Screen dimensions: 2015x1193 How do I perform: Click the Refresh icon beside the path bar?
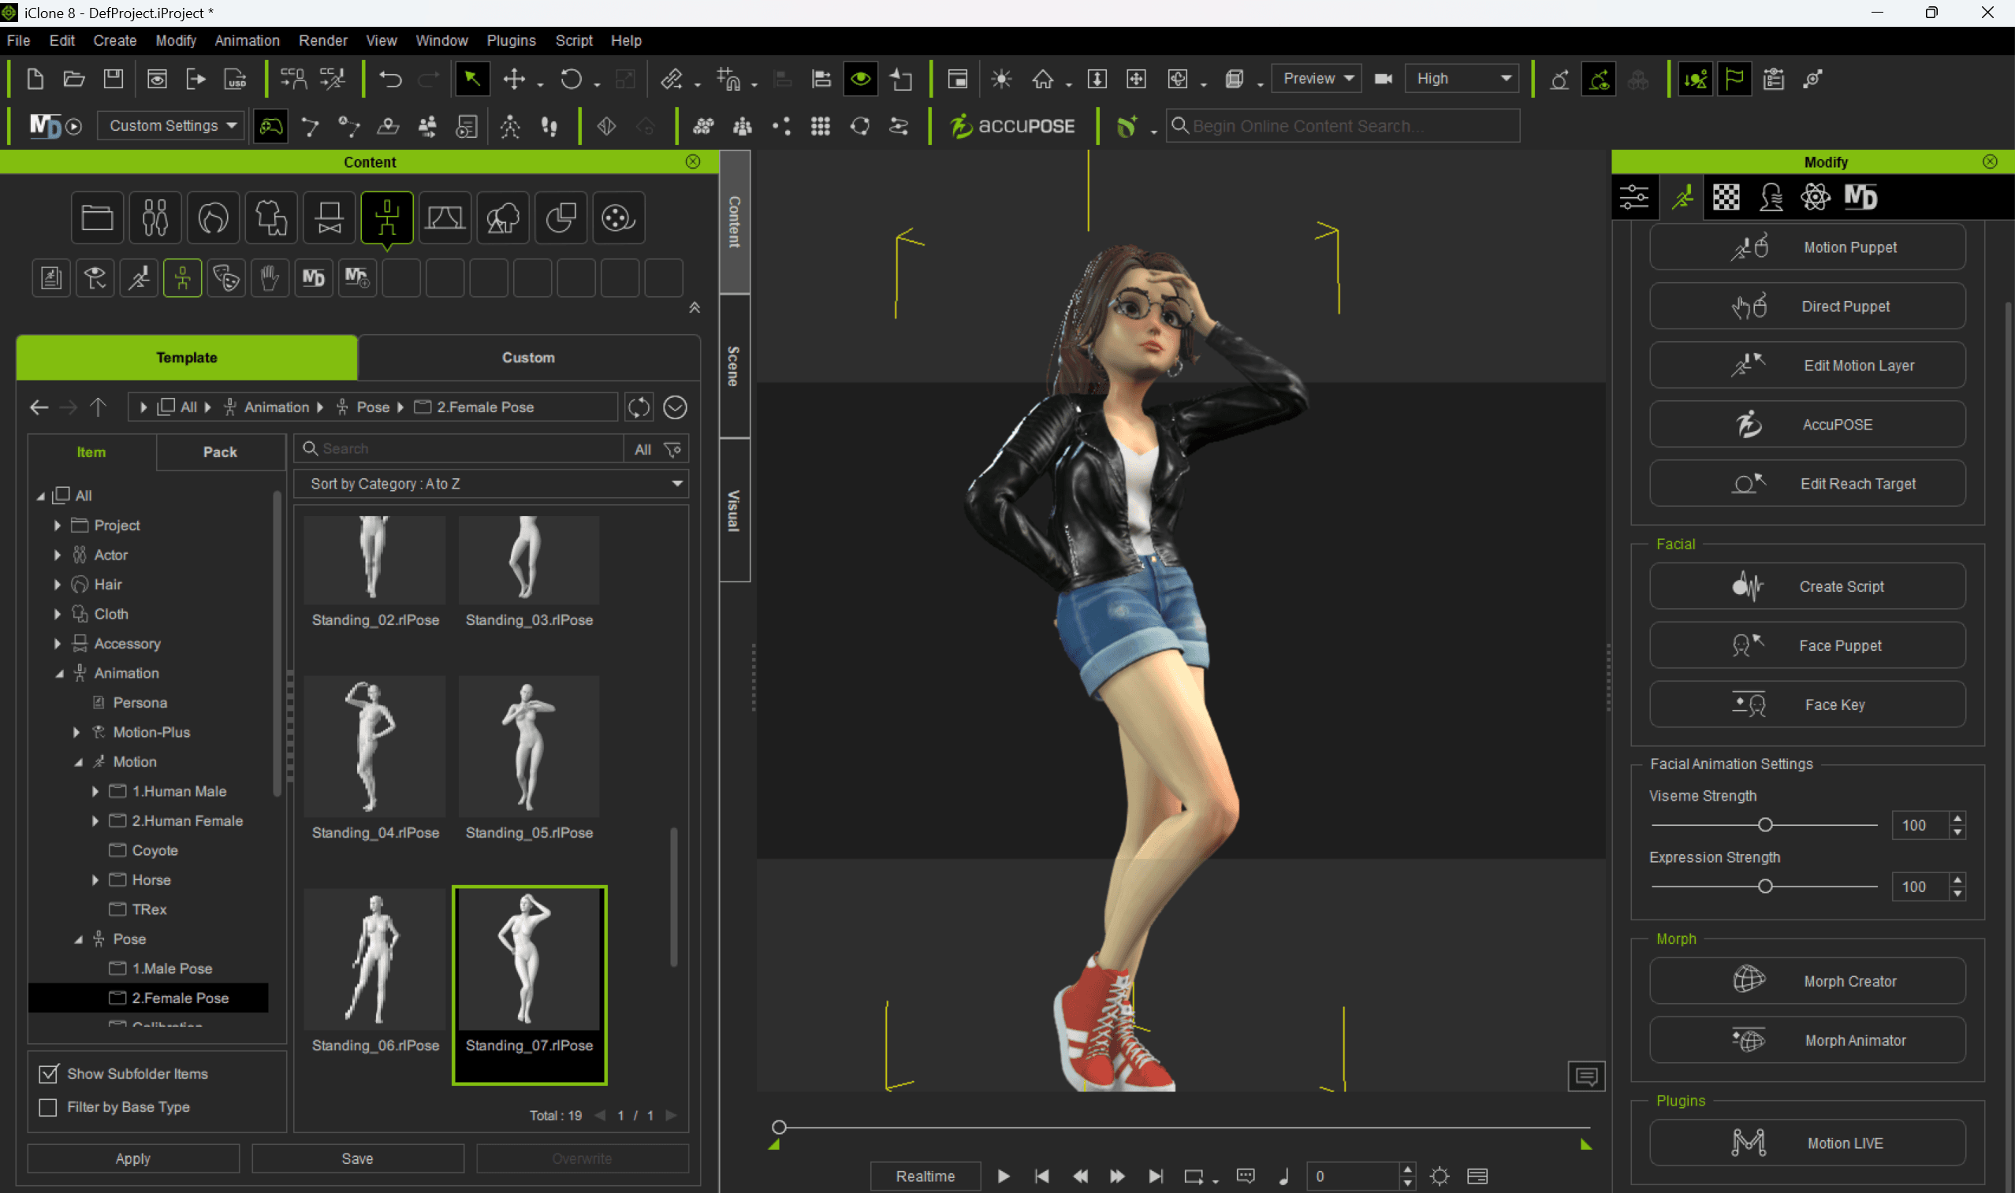[639, 407]
